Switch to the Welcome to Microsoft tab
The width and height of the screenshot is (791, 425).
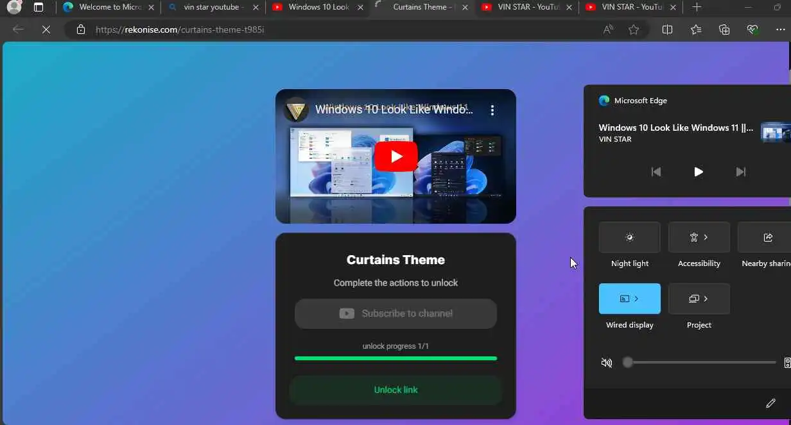109,7
